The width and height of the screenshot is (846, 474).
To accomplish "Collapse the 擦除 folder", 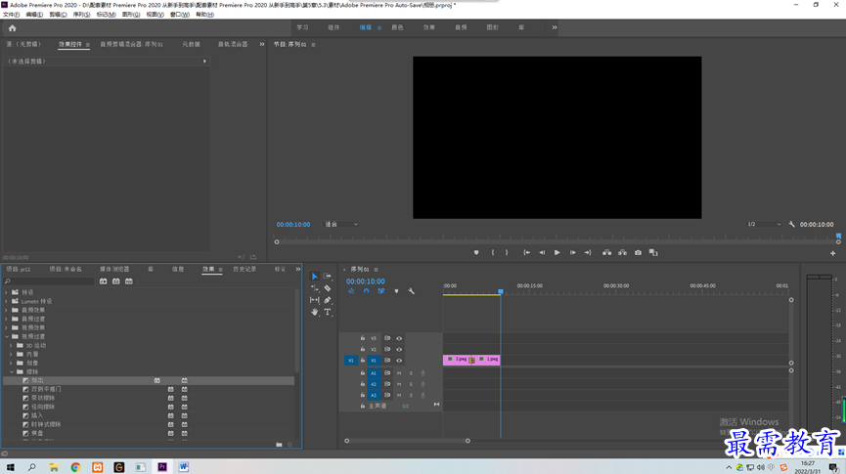I will point(12,372).
